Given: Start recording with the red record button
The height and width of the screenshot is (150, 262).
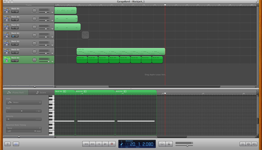Looking at the screenshot, I should (x=112, y=144).
